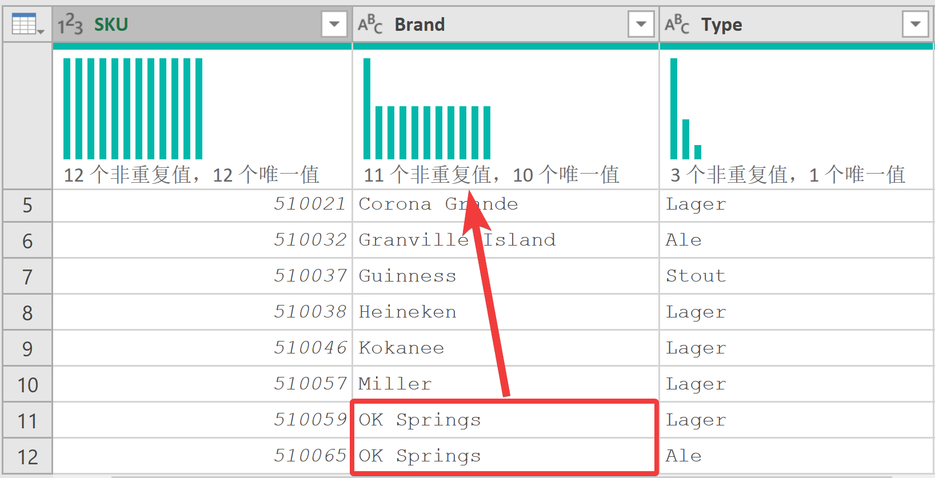Select the Type column header

point(797,25)
